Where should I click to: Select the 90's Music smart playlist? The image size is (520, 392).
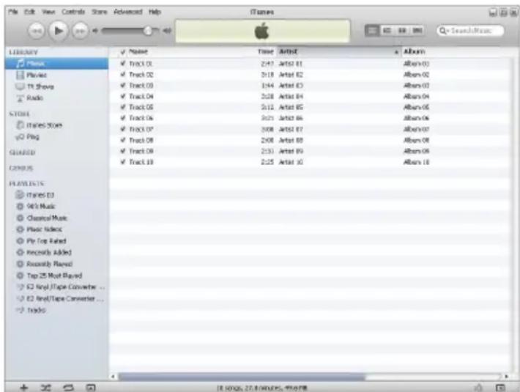pos(36,207)
